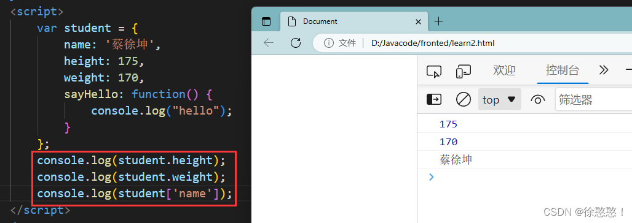
Task: Click the address bar URL learn2.html
Action: [x=432, y=43]
